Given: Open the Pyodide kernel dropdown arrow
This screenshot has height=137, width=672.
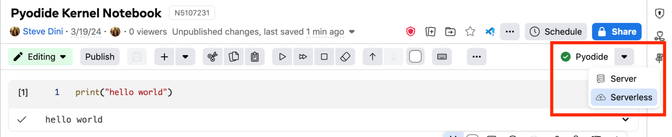Looking at the screenshot, I should (624, 57).
